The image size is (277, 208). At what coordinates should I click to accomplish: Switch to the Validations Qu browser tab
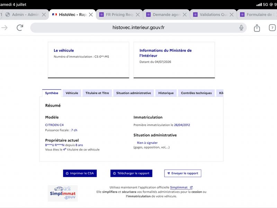click(x=213, y=15)
